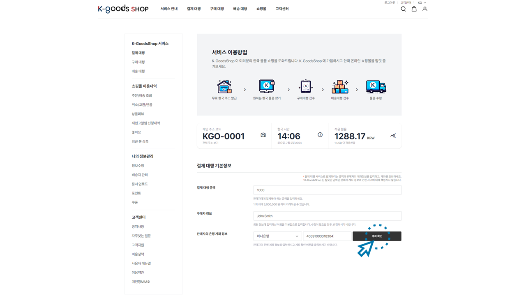
Task: Click the search magnifier icon in header
Action: (x=403, y=9)
